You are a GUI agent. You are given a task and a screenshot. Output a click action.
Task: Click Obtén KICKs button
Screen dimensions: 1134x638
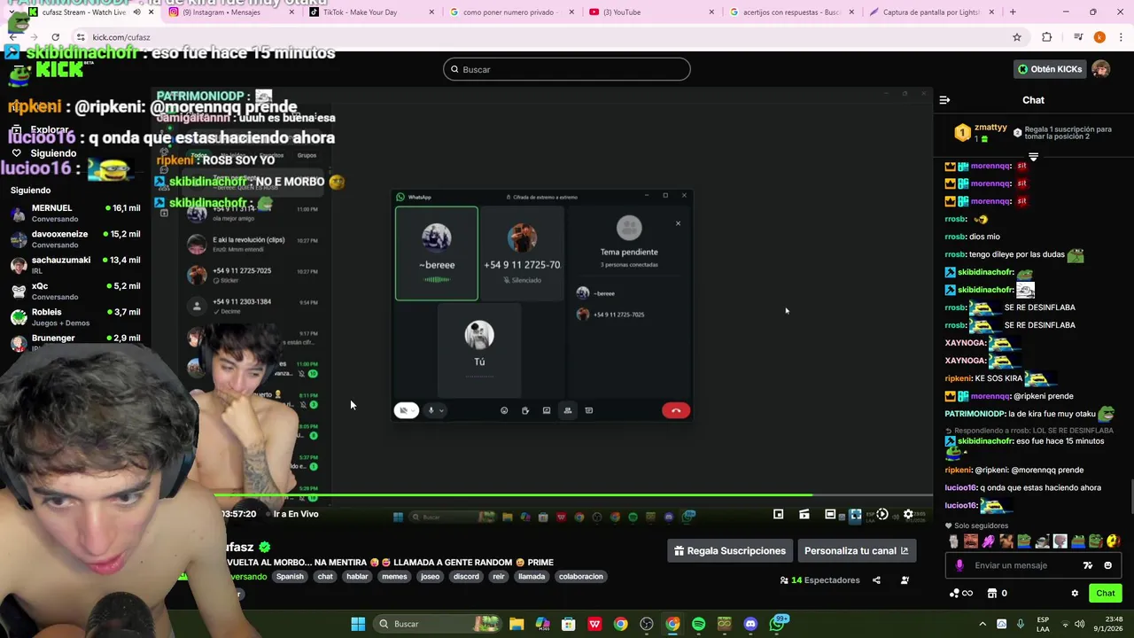tap(1050, 69)
